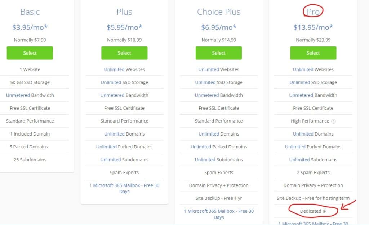Select the Pro plan
This screenshot has height=225, width=369.
(x=313, y=53)
